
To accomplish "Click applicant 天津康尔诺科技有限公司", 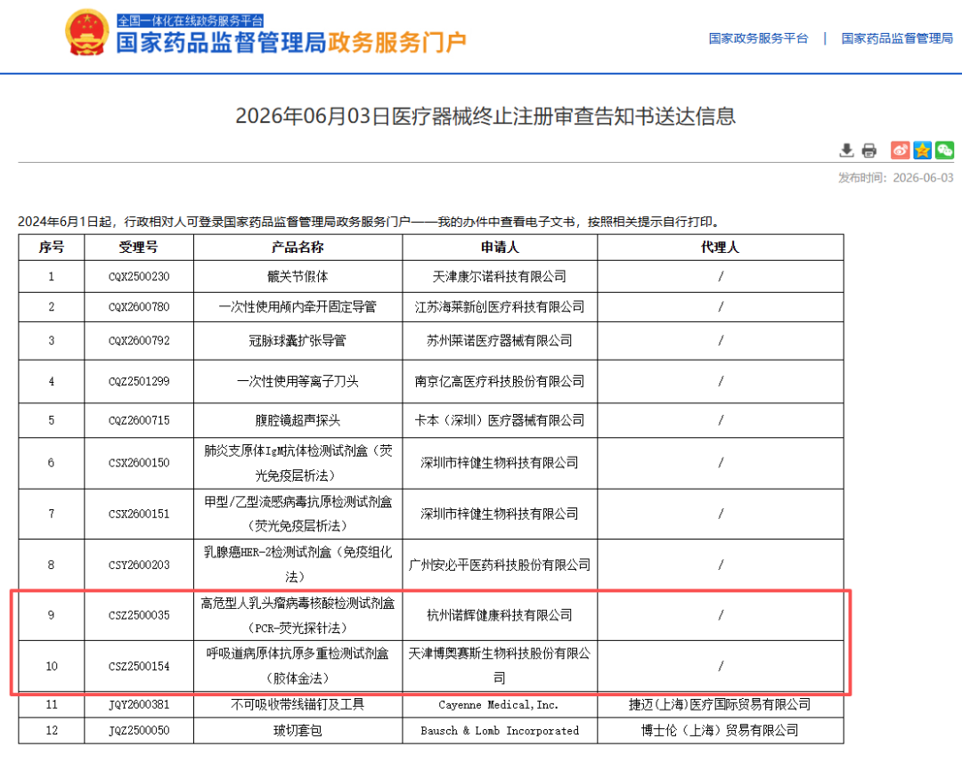I will coord(500,277).
